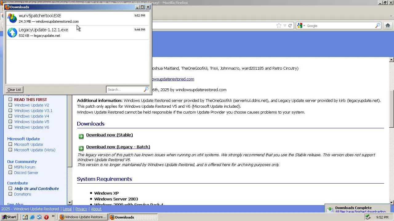
Task: Switch to Windows Update Restored taskbar button
Action: (83, 217)
